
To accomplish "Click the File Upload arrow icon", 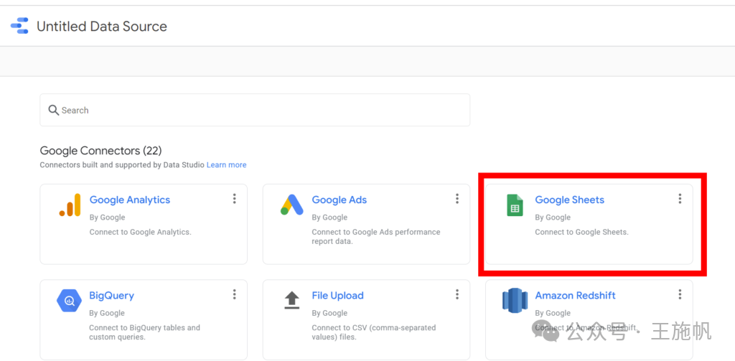I will pos(292,300).
